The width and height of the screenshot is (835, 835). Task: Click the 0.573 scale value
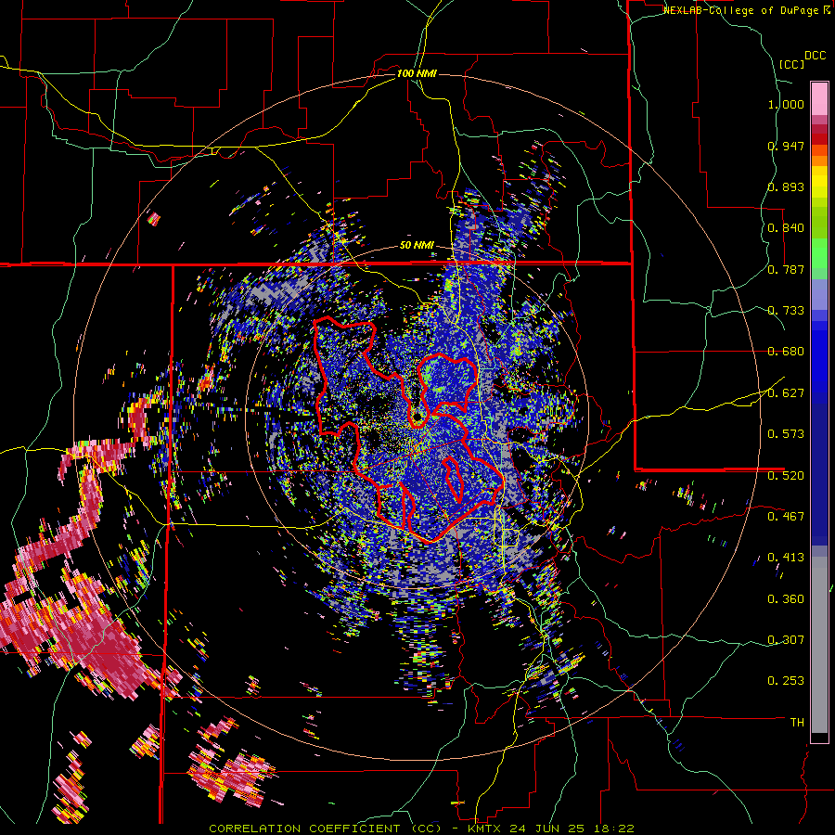click(x=786, y=434)
